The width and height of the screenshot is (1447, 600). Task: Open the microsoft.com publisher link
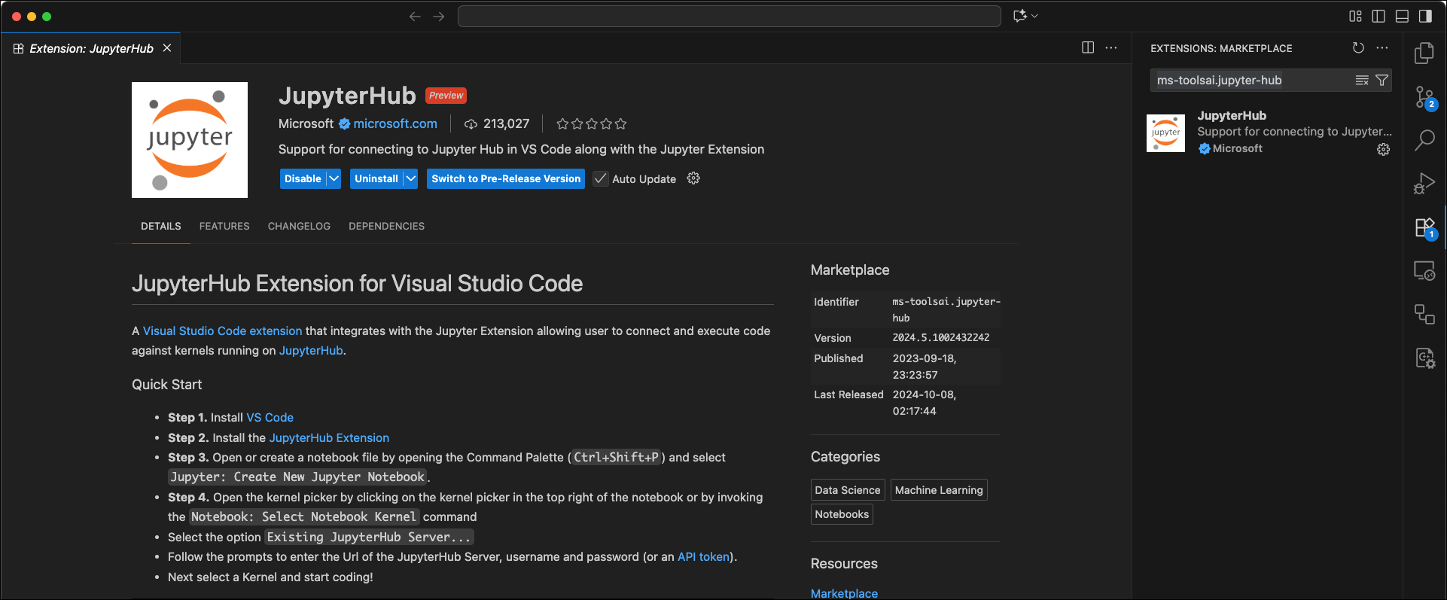(x=395, y=123)
